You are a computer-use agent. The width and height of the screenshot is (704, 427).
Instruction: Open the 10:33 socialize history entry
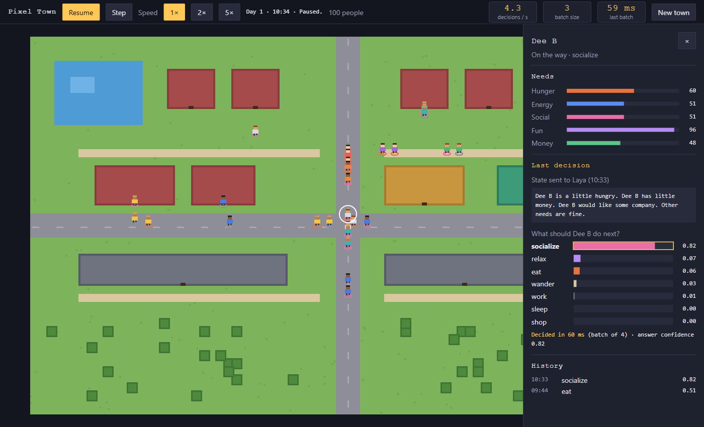point(613,380)
